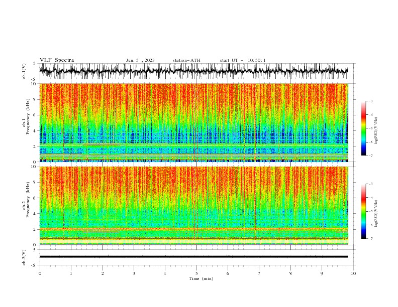This screenshot has height=307, width=398.
Task: Click time axis tick label "9"
Action: [322, 273]
